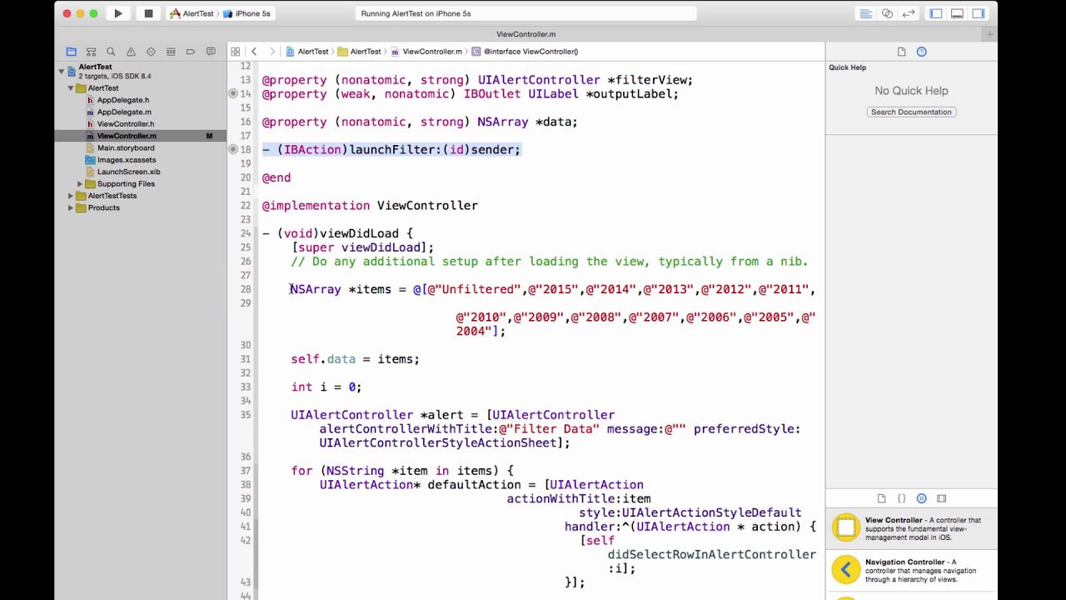Show the Code Snippet library
The height and width of the screenshot is (600, 1066).
(901, 498)
